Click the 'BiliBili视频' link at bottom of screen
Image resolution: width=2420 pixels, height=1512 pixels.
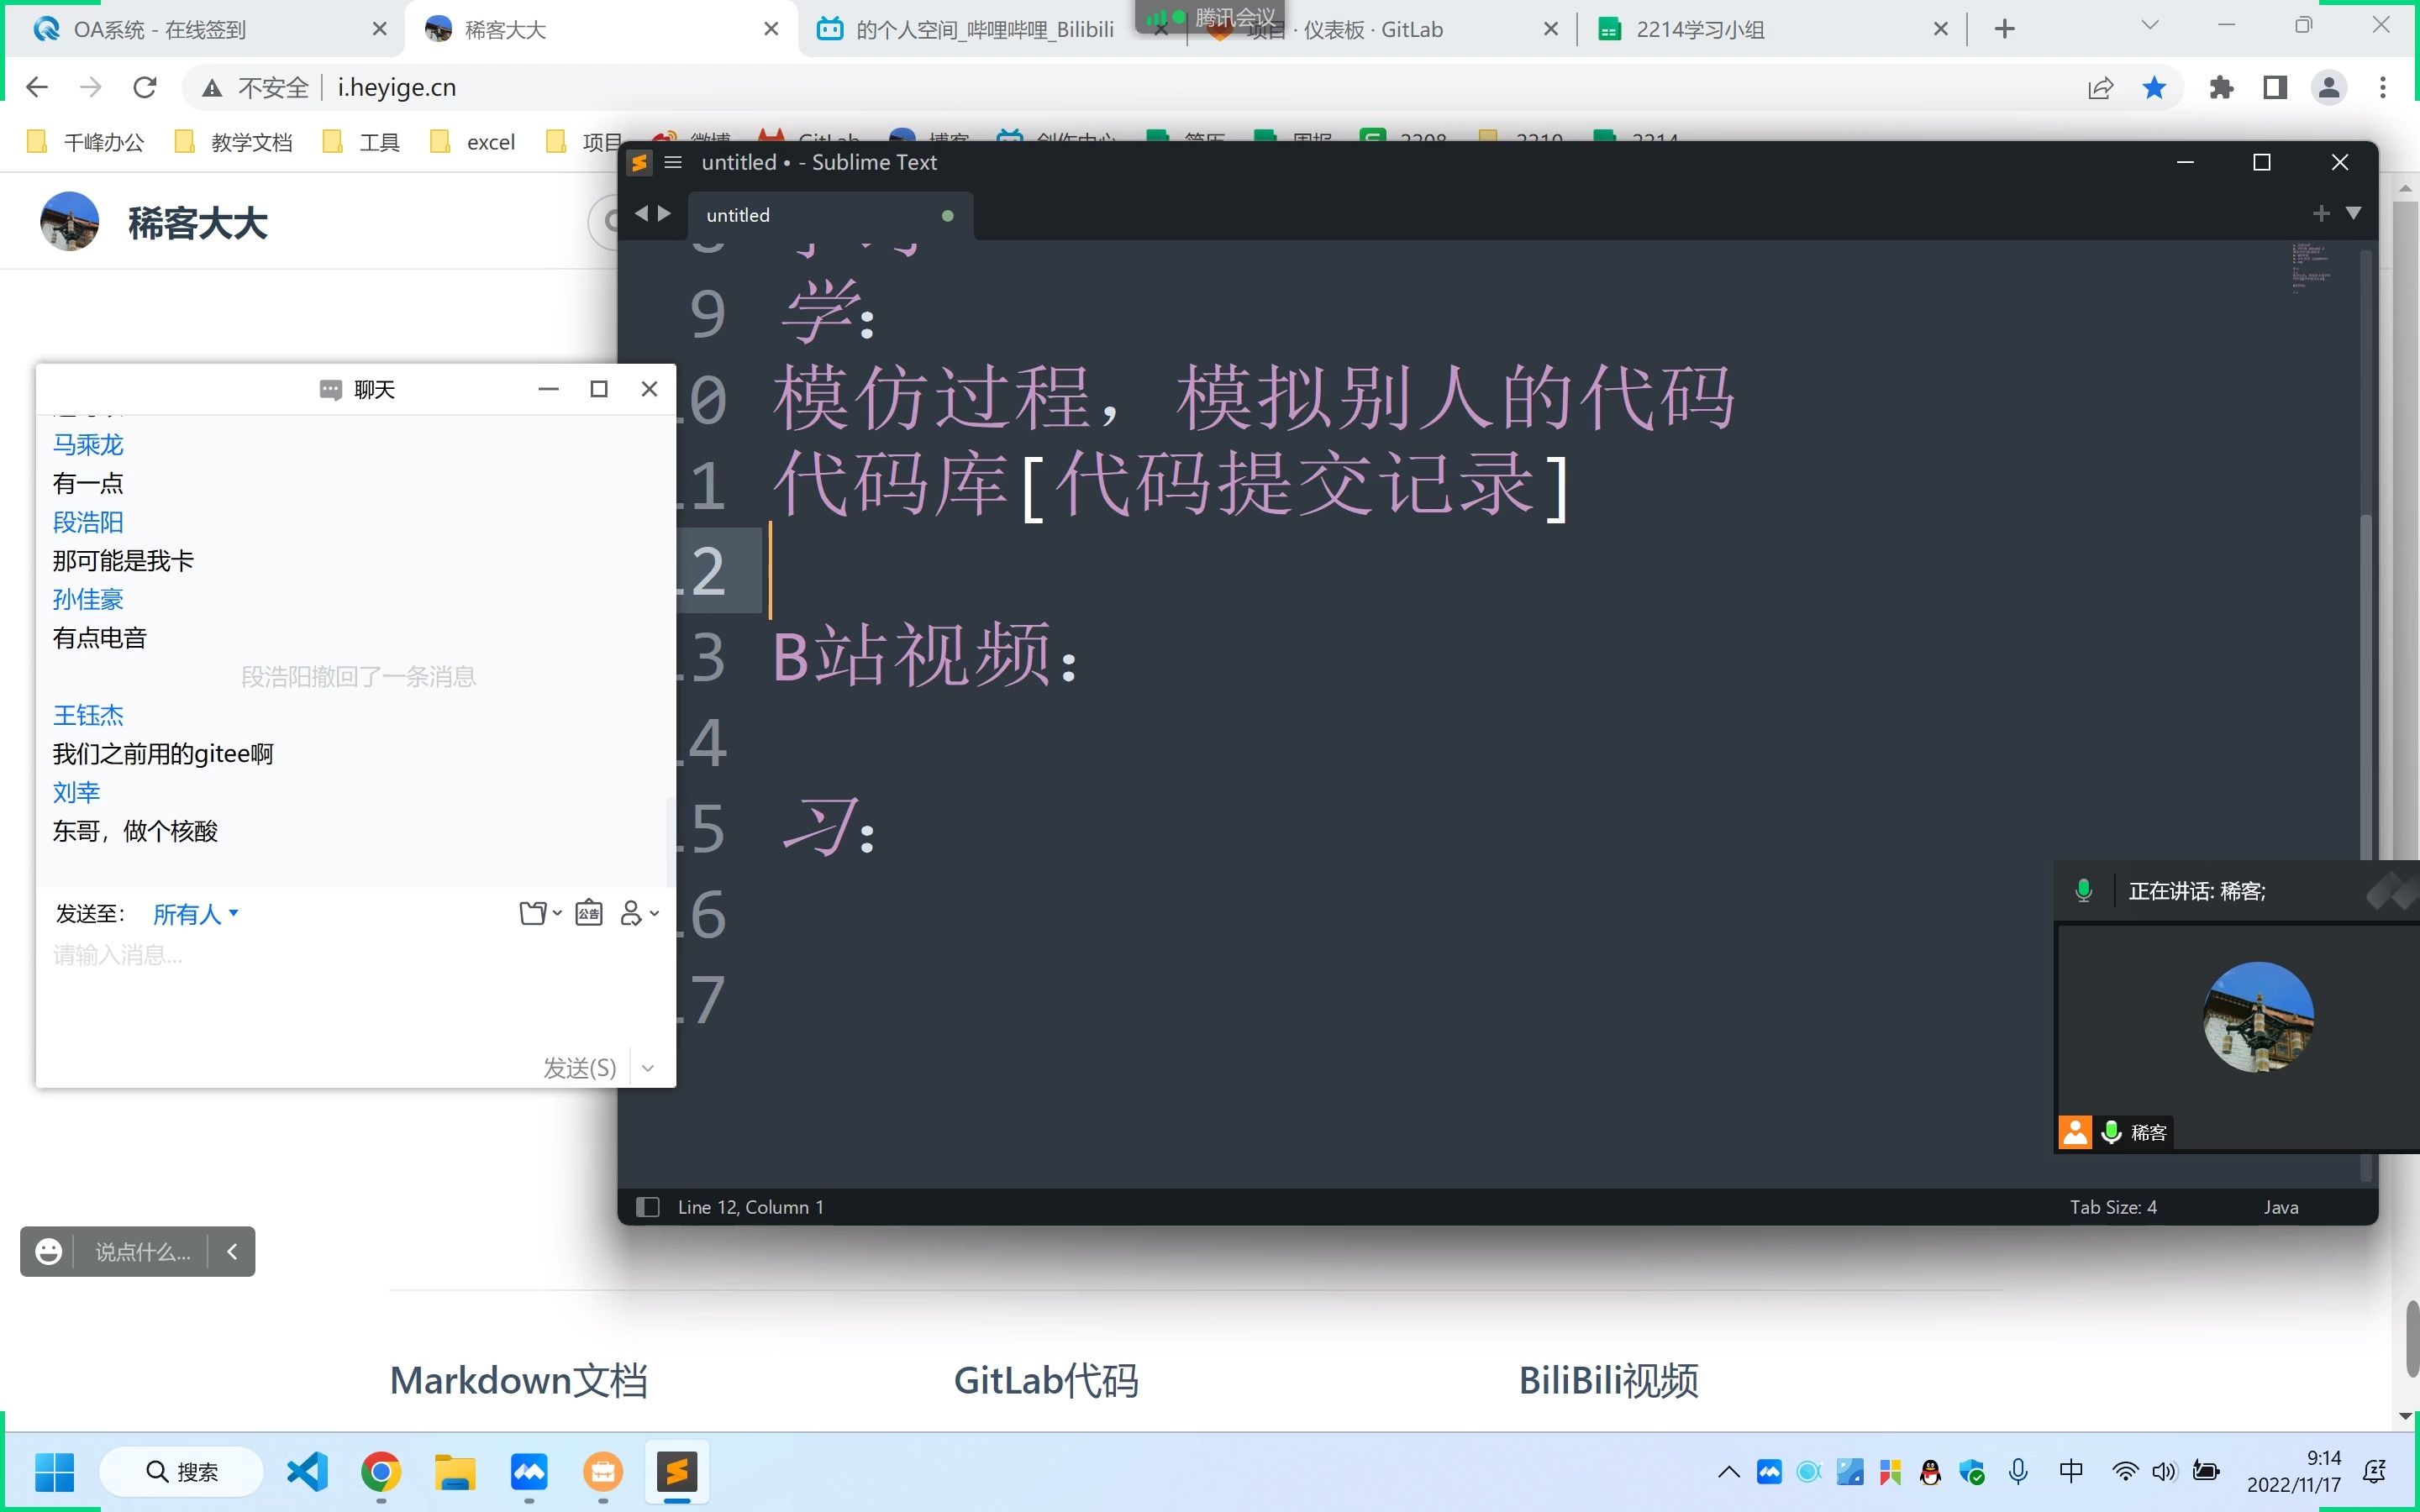(x=1605, y=1378)
